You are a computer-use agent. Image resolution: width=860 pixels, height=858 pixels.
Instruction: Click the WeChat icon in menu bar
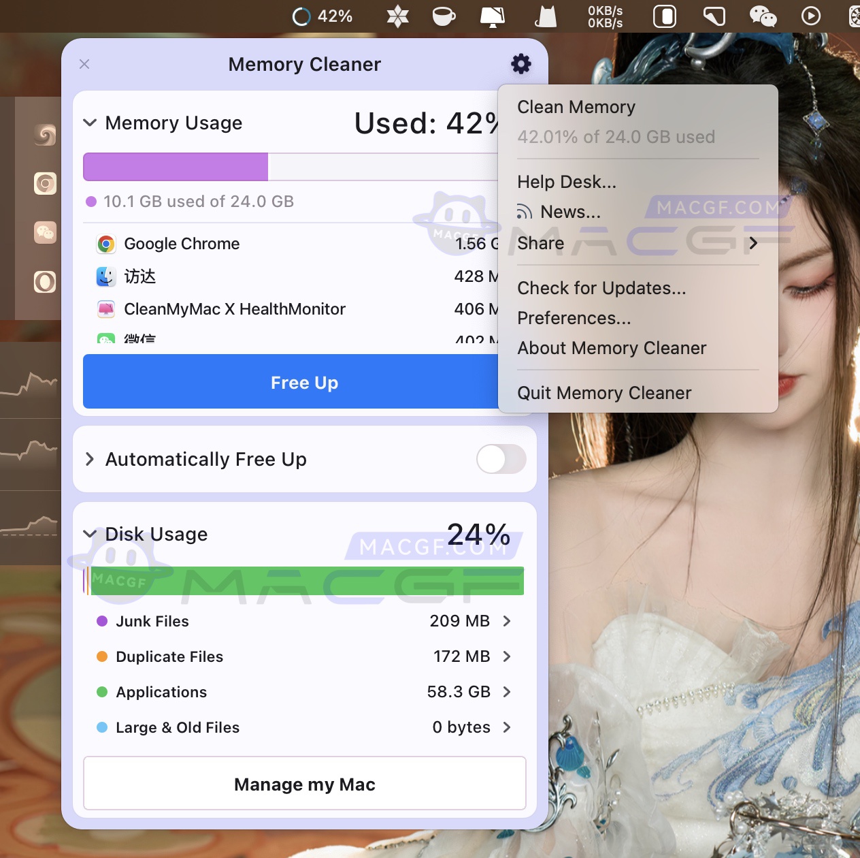[x=763, y=16]
